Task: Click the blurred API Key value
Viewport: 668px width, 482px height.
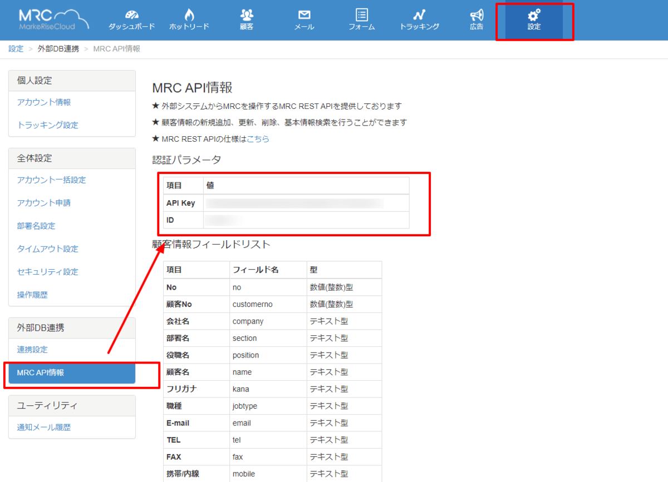Action: [295, 203]
